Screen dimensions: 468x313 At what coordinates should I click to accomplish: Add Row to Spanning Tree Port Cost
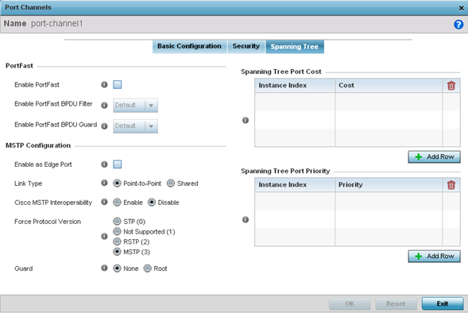[x=435, y=157]
